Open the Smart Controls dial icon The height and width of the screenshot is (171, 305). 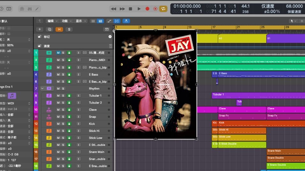click(22, 9)
